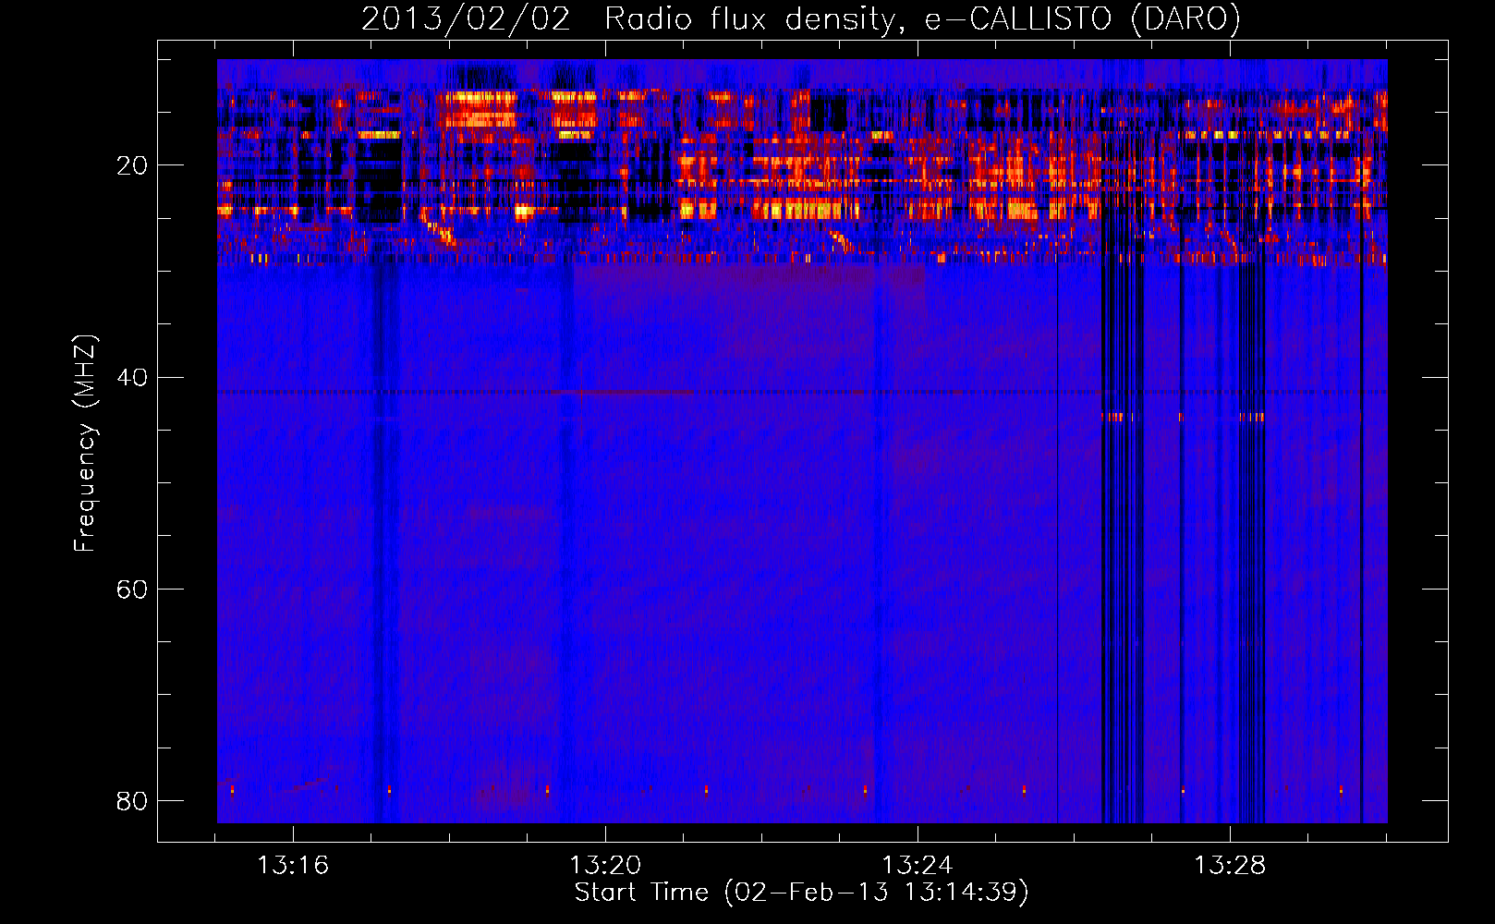This screenshot has width=1495, height=924.
Task: Click the 40 MHz frequency tick label
Action: [x=131, y=377]
